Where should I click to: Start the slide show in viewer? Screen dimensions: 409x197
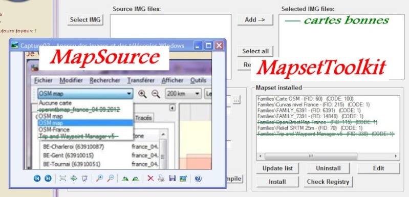point(84,178)
